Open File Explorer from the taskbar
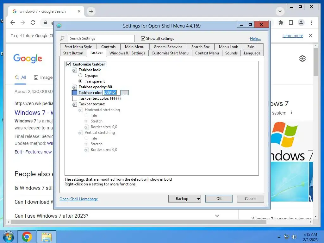 (x=47, y=237)
